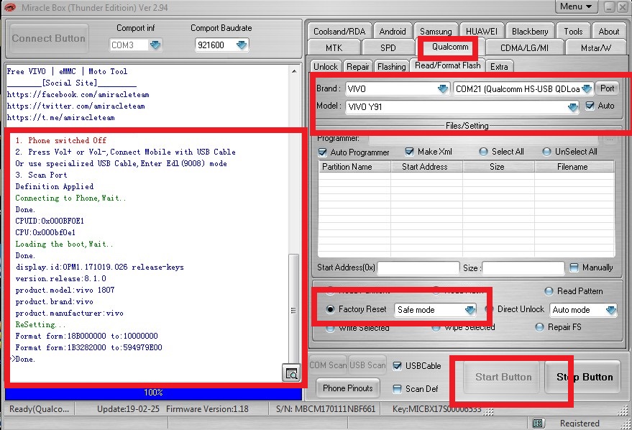Click the Connect Button
This screenshot has width=632, height=430.
click(x=49, y=38)
